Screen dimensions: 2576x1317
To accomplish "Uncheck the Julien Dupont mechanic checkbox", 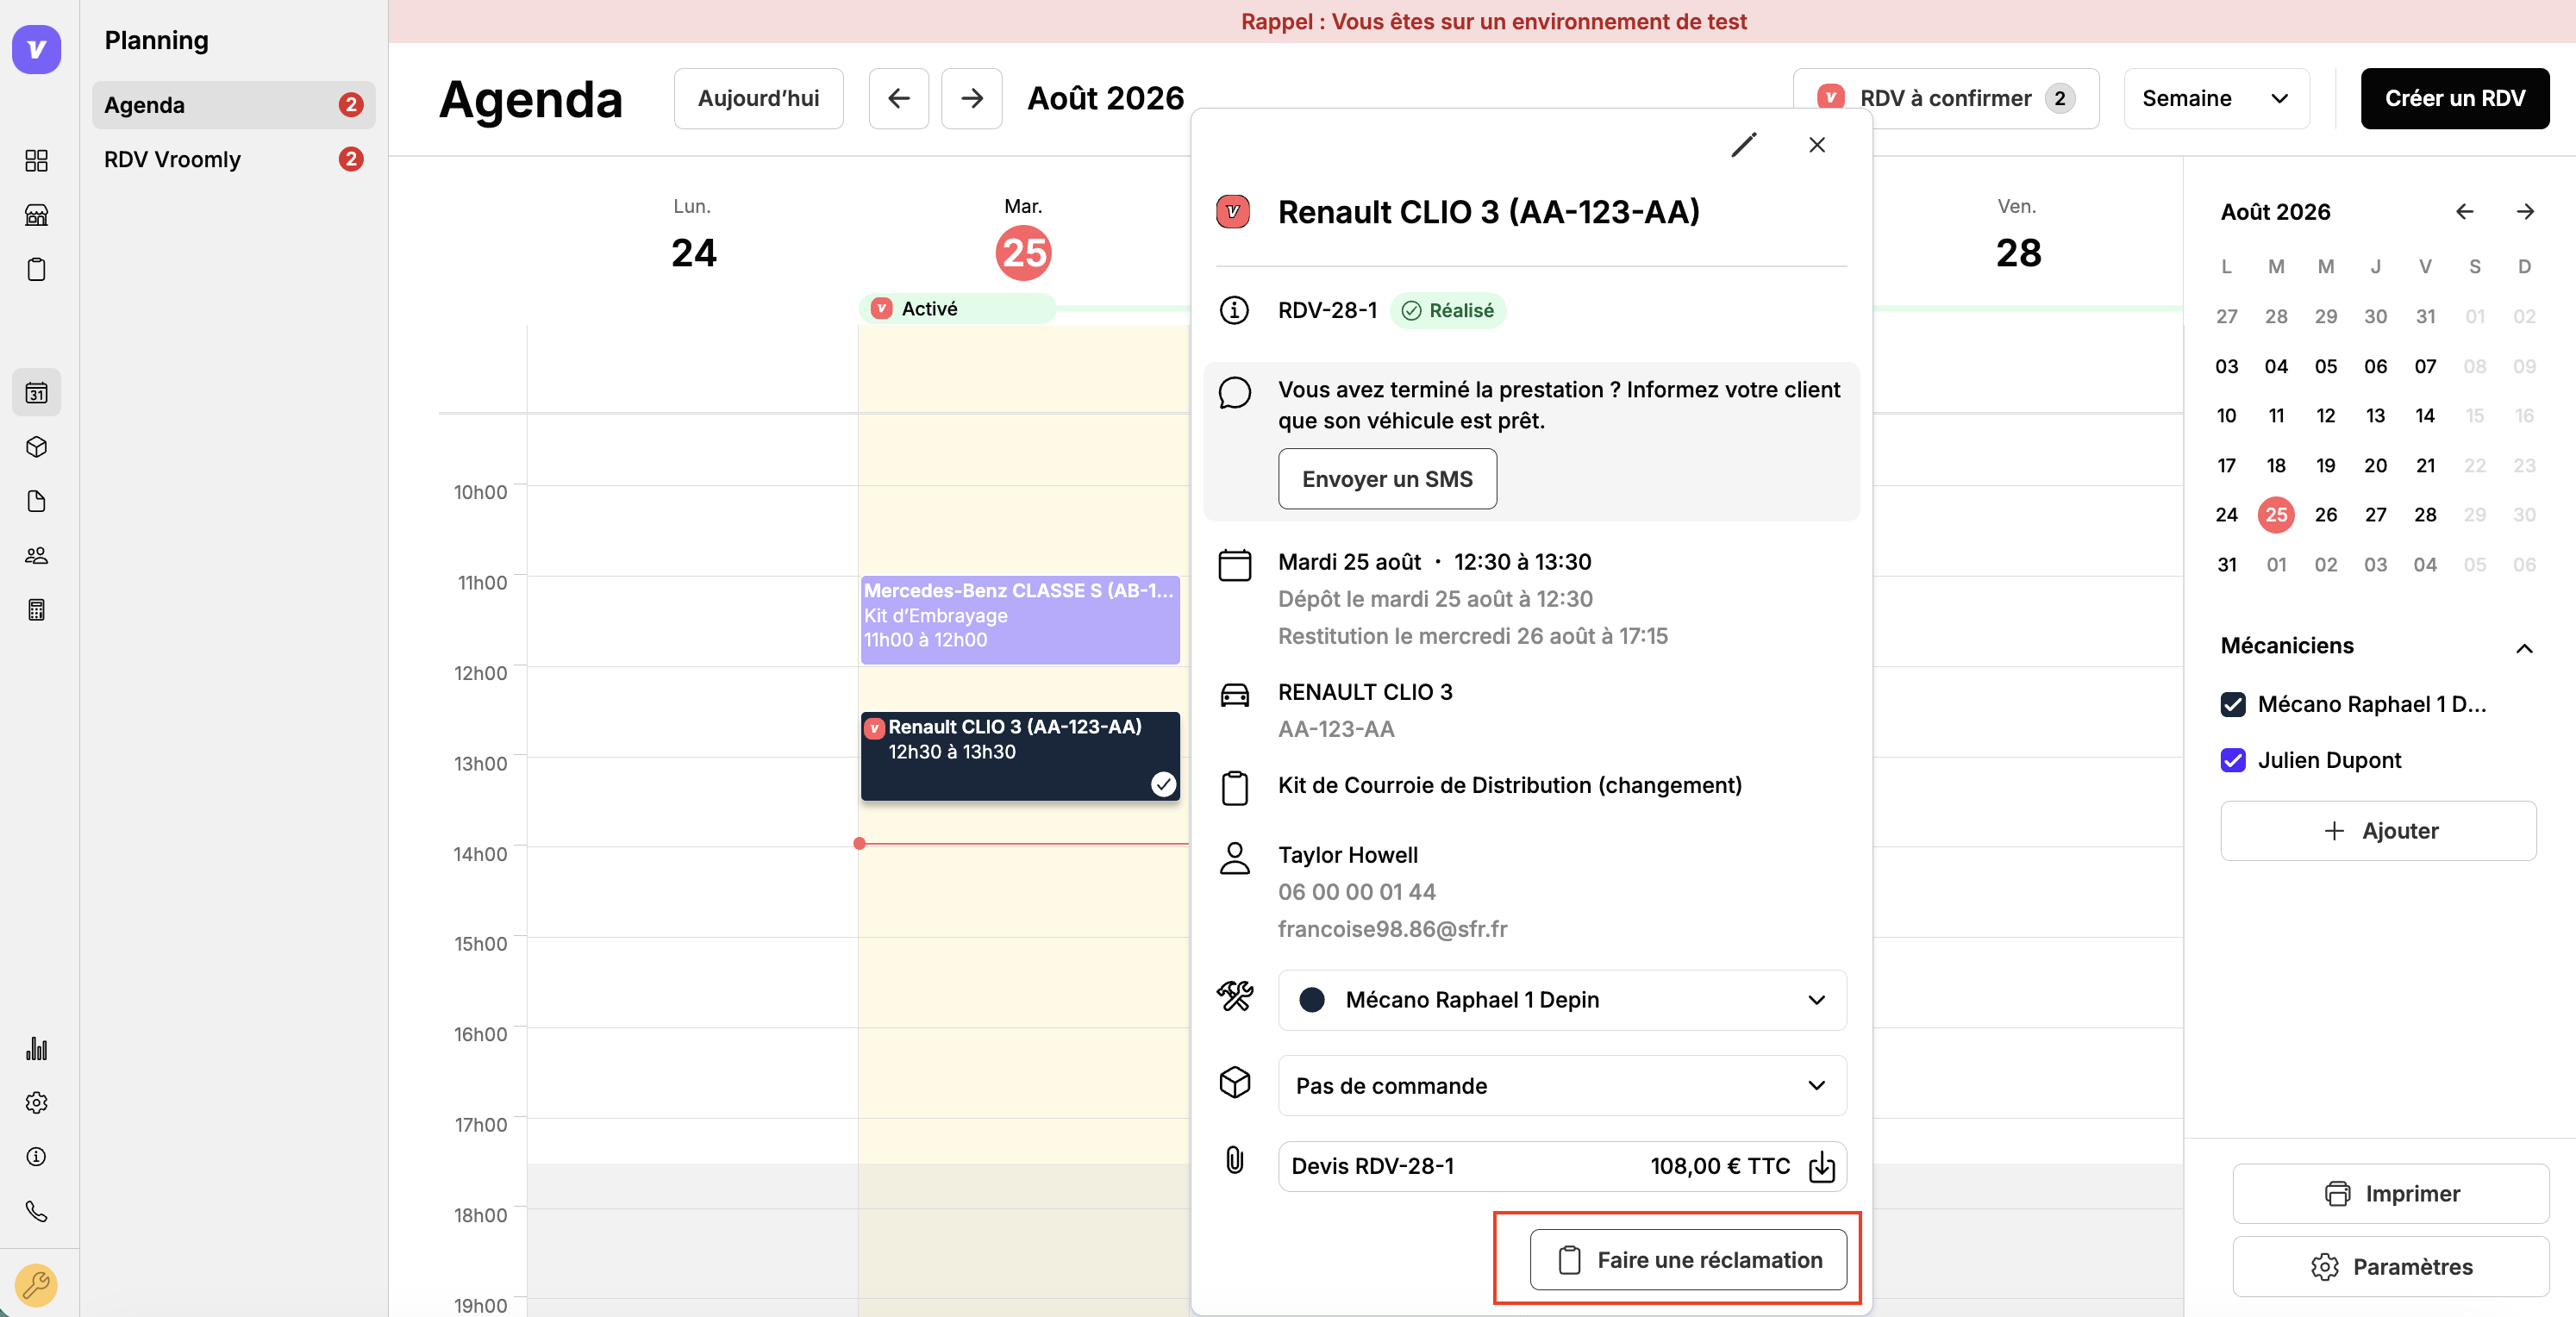I will (x=2232, y=760).
